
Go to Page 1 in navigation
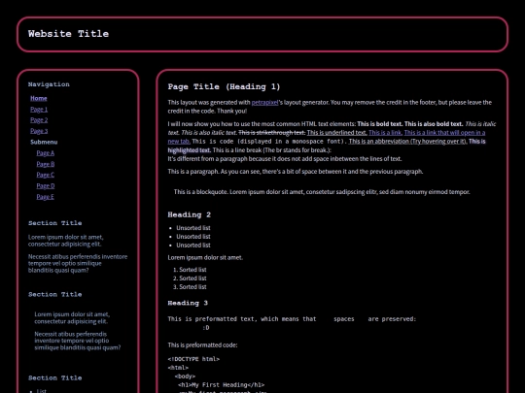click(x=39, y=110)
